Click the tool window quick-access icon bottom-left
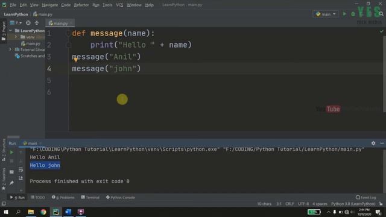Viewport: 386px width, 217px height. (x=4, y=204)
